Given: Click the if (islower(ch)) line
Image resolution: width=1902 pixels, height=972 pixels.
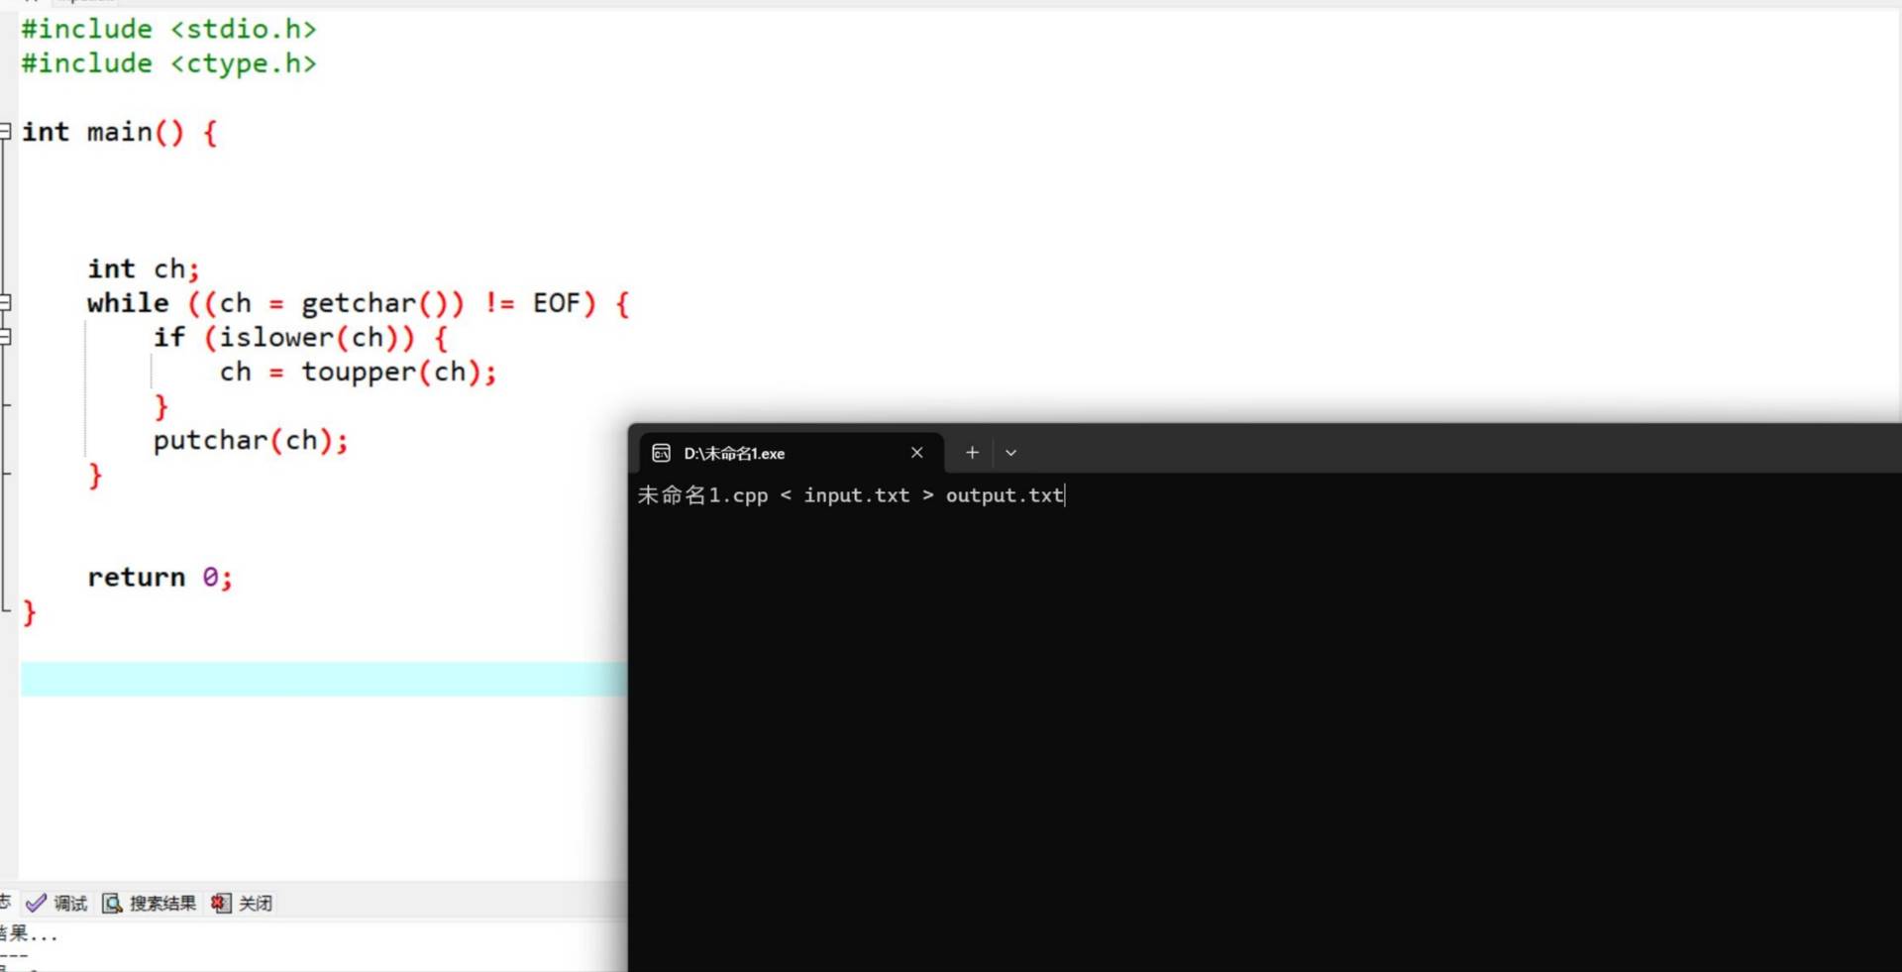Looking at the screenshot, I should pos(301,338).
